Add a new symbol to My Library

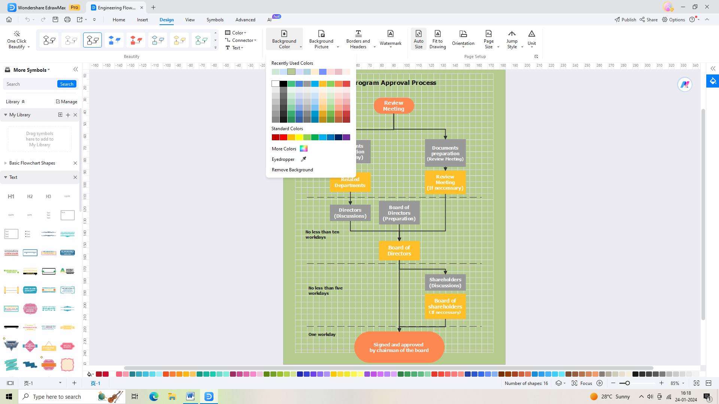coord(68,115)
